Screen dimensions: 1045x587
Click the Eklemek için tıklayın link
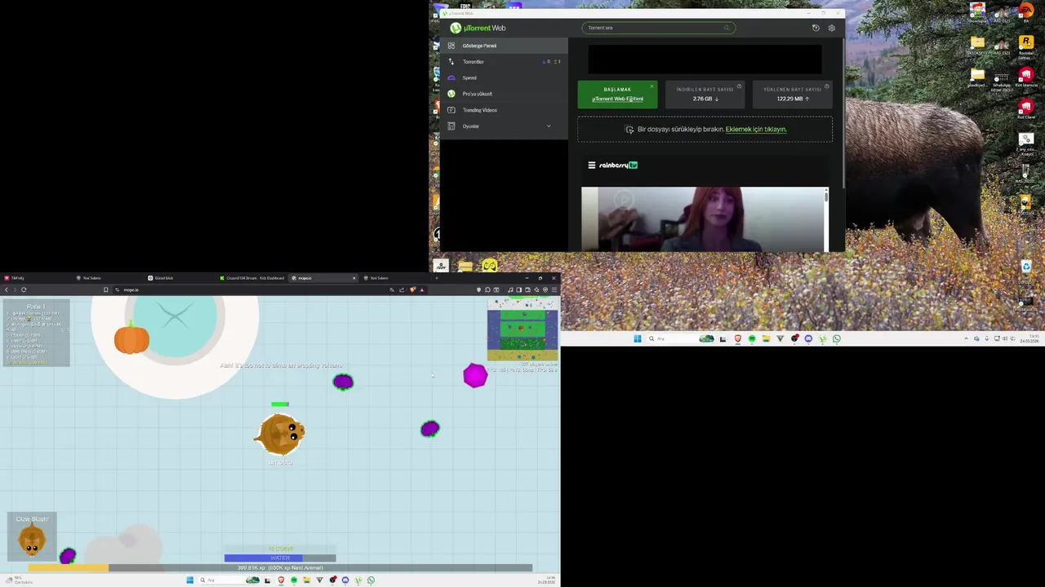(x=756, y=130)
